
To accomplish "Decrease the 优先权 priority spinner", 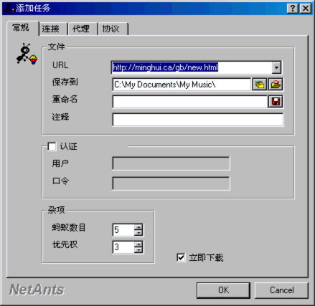I will (138, 250).
